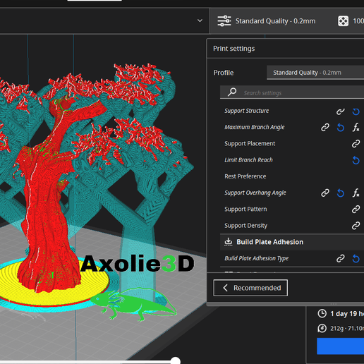The width and height of the screenshot is (364, 364).
Task: Click the link icon for Maximum Branch Angle
Action: 325,128
